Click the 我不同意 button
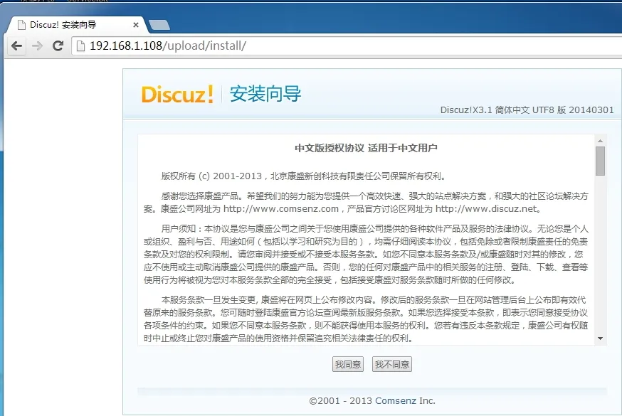The height and width of the screenshot is (416, 622). (x=392, y=364)
